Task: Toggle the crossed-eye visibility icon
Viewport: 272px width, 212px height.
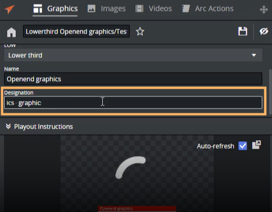Action: (264, 31)
